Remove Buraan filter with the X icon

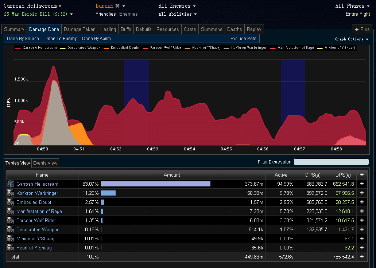117,6
